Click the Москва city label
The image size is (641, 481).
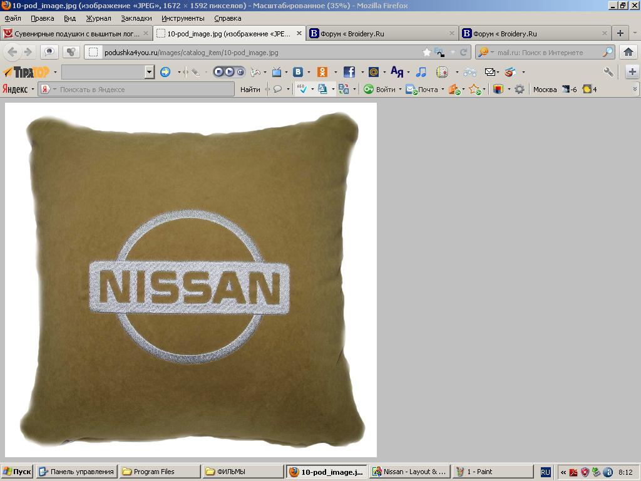[x=545, y=89]
